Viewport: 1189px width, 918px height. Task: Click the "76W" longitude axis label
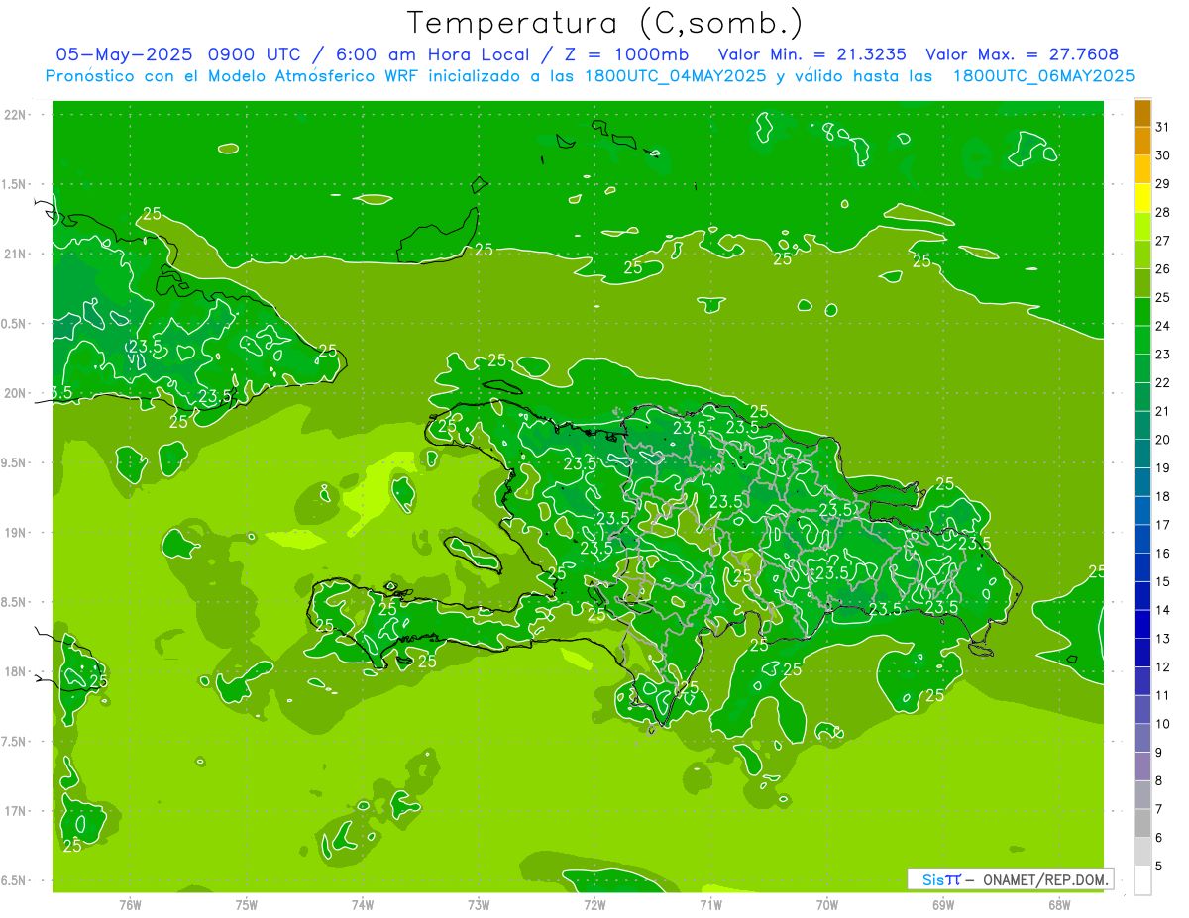[130, 904]
